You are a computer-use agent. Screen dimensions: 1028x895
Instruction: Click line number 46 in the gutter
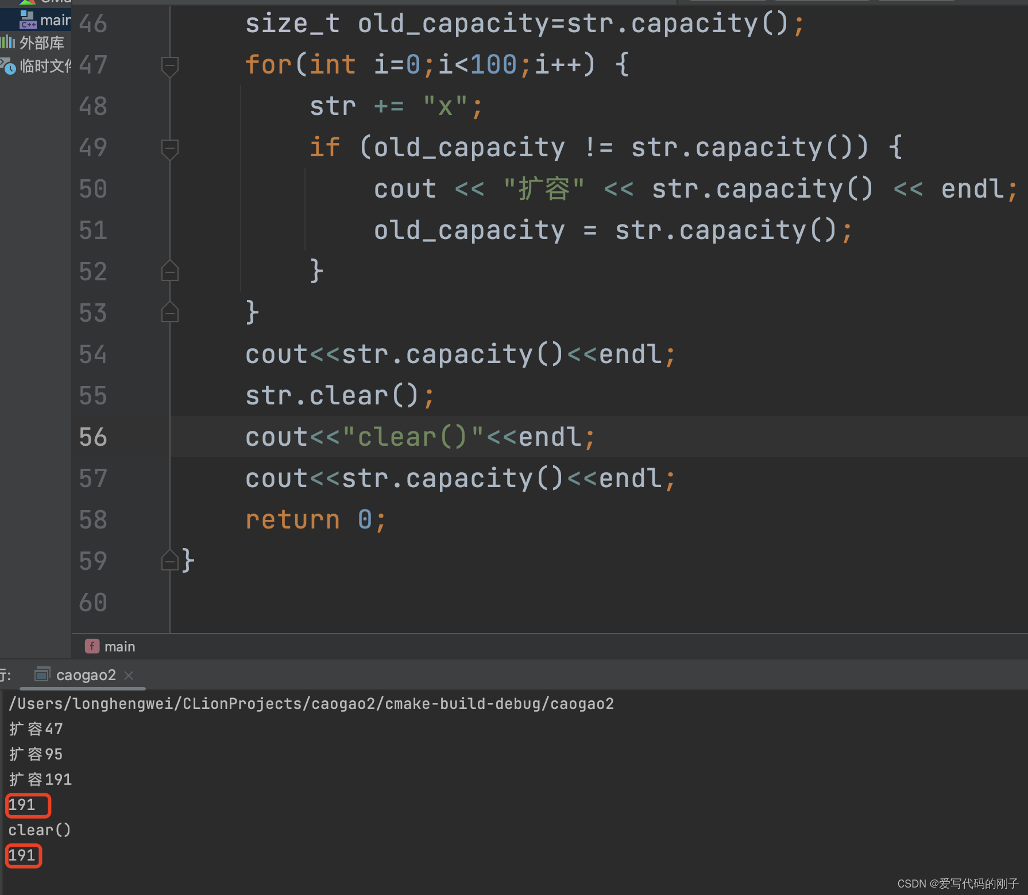tap(93, 24)
